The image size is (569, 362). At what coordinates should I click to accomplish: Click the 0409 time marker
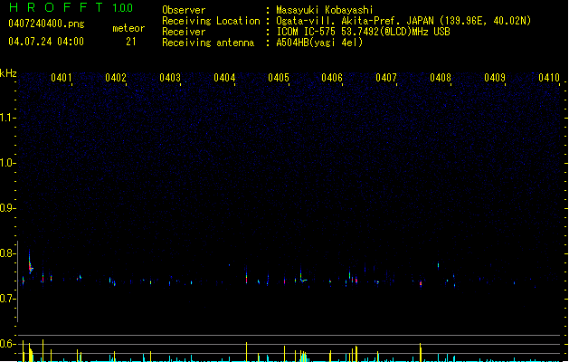tap(495, 78)
